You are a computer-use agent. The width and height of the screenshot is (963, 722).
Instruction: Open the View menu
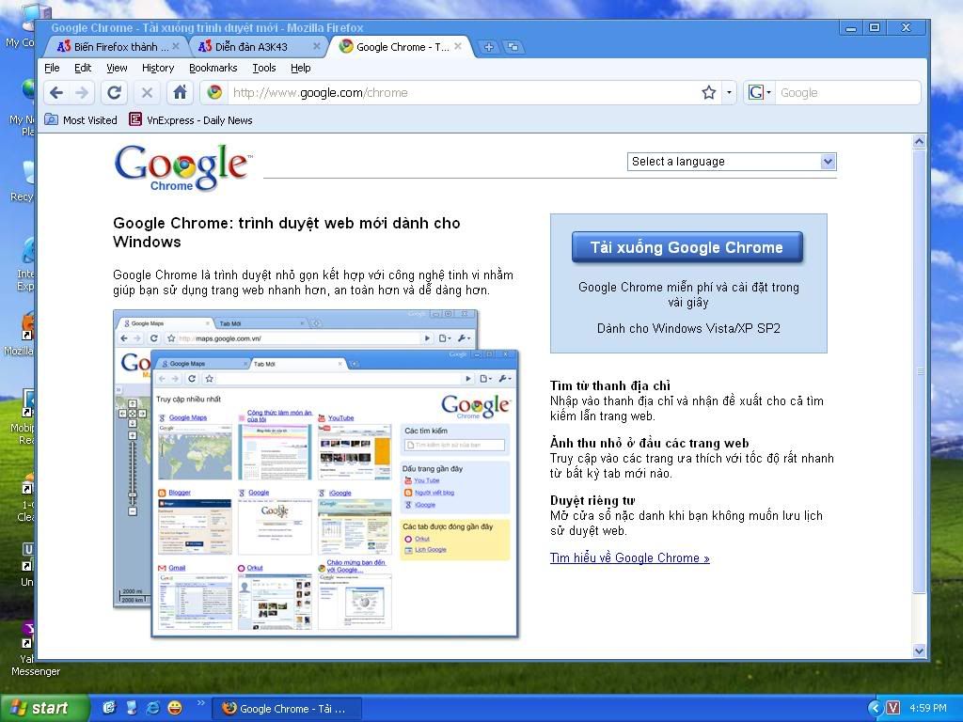point(117,68)
